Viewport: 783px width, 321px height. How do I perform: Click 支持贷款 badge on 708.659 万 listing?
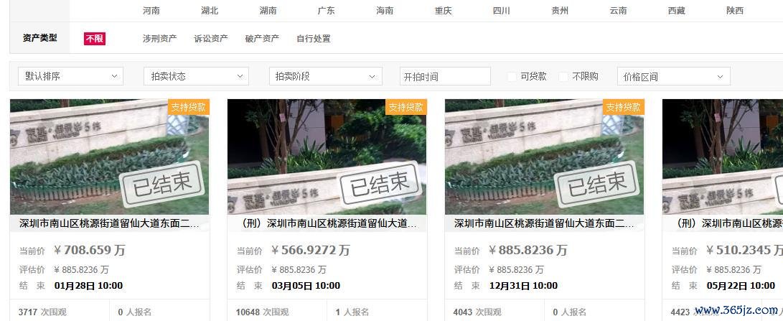pyautogui.click(x=188, y=107)
